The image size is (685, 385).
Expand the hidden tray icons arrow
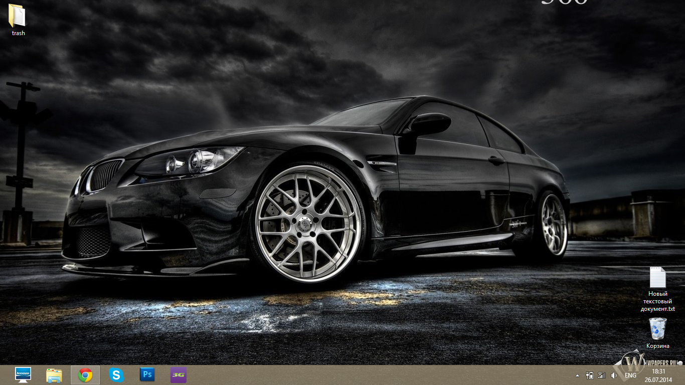pyautogui.click(x=577, y=375)
